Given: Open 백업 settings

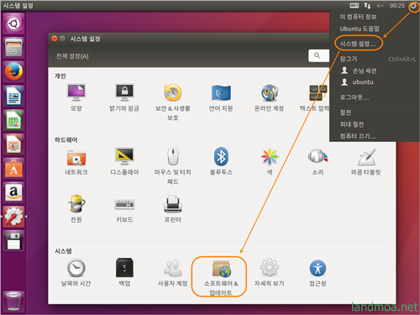Looking at the screenshot, I should 124,272.
